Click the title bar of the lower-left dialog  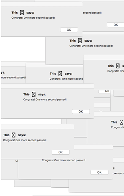[x=38, y=126]
